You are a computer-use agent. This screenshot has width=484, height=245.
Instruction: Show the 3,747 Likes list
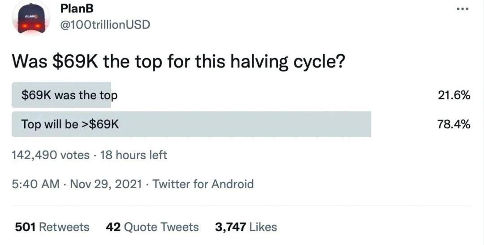[x=246, y=227]
